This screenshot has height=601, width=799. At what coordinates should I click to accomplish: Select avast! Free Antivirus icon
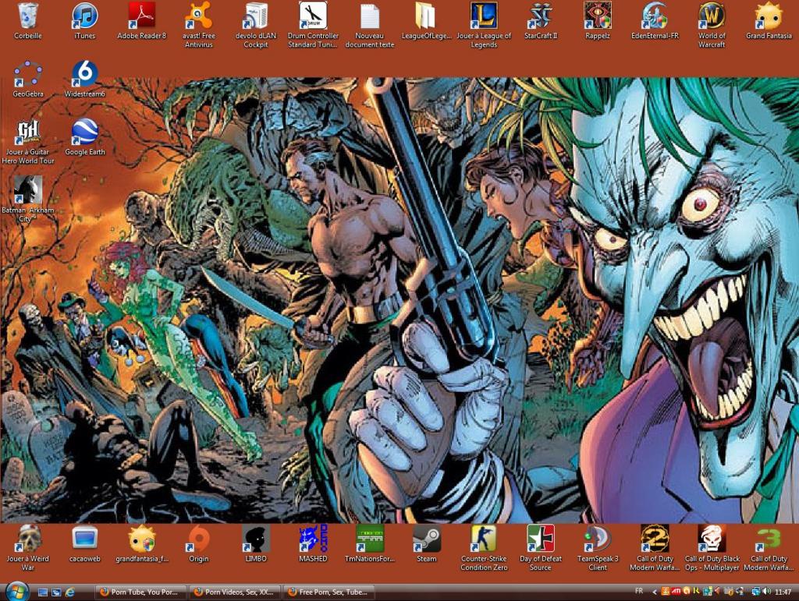point(199,26)
